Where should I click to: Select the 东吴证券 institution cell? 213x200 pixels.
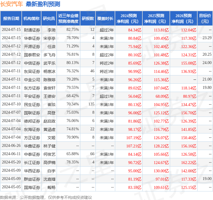(32, 71)
